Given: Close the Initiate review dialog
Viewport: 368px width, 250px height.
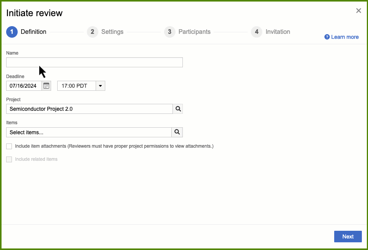Looking at the screenshot, I should point(358,11).
